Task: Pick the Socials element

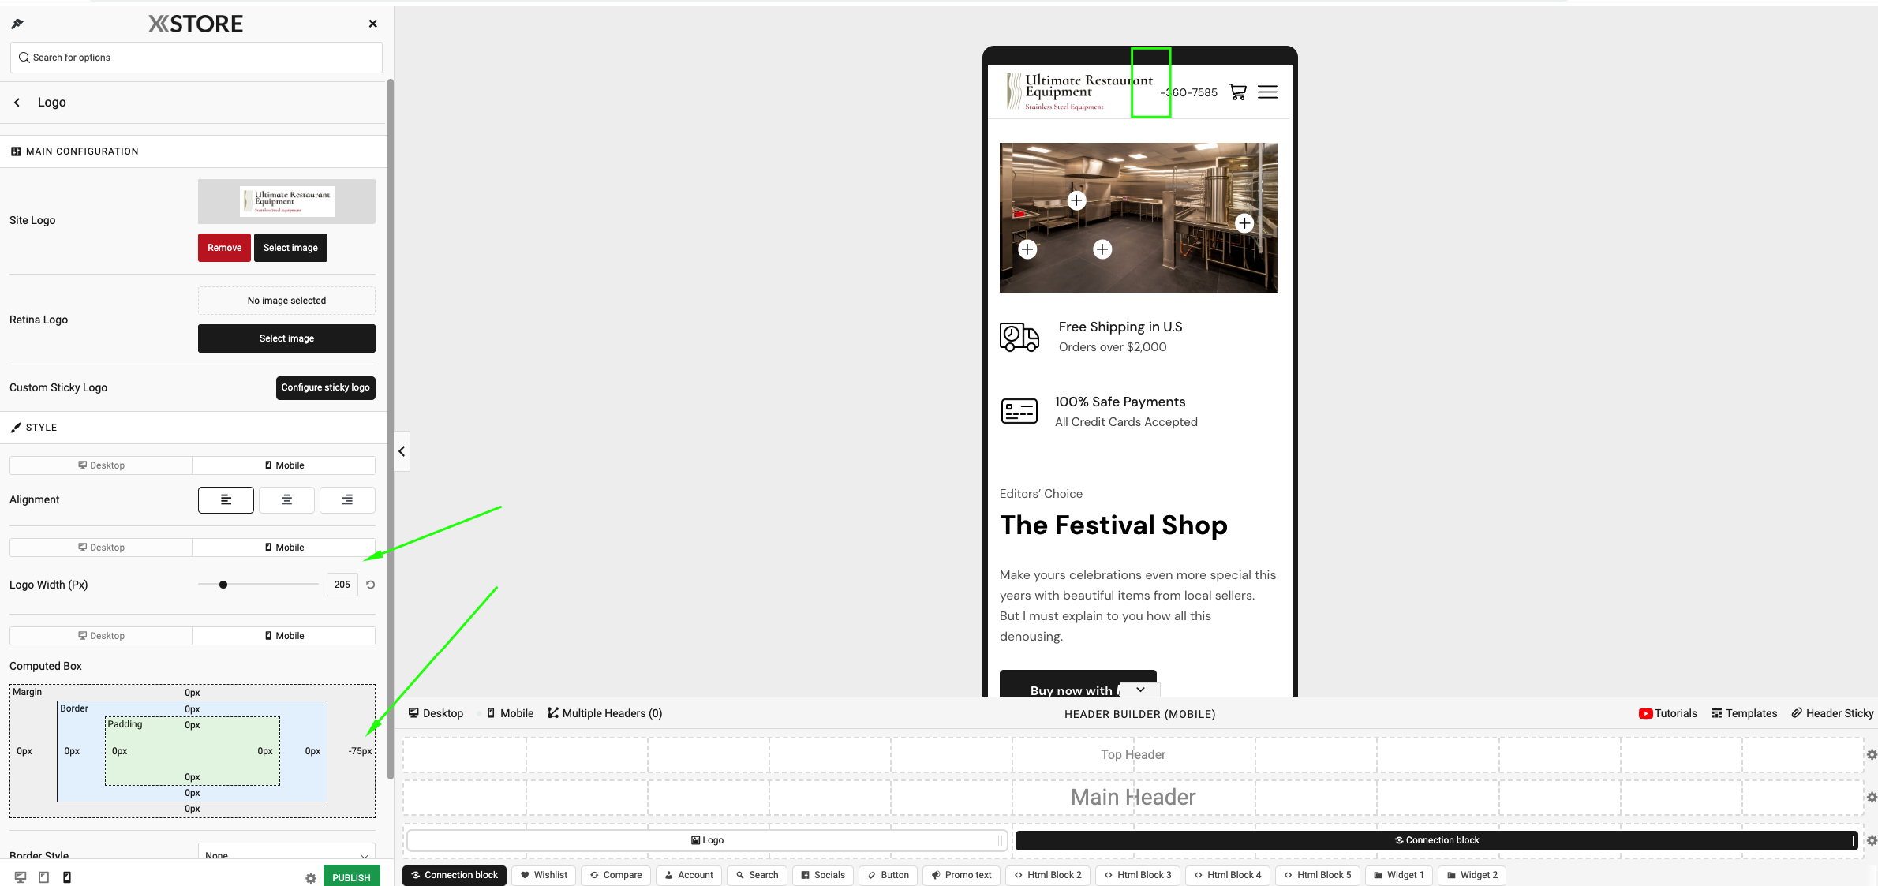Action: click(823, 875)
